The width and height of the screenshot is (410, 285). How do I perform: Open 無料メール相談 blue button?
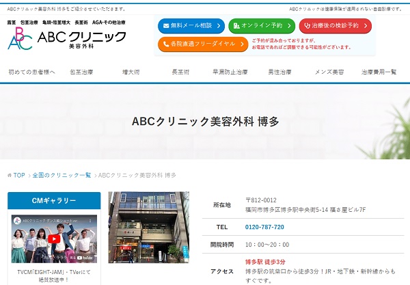tap(191, 26)
